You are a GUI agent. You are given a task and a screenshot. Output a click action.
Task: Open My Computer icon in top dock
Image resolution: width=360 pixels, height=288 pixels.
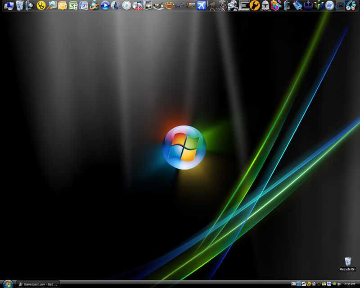point(9,5)
